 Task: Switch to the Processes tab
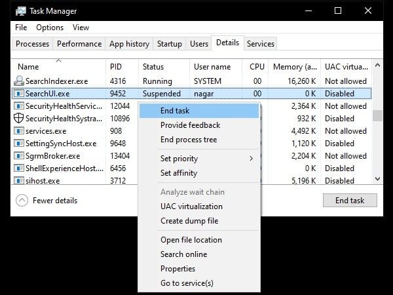32,44
